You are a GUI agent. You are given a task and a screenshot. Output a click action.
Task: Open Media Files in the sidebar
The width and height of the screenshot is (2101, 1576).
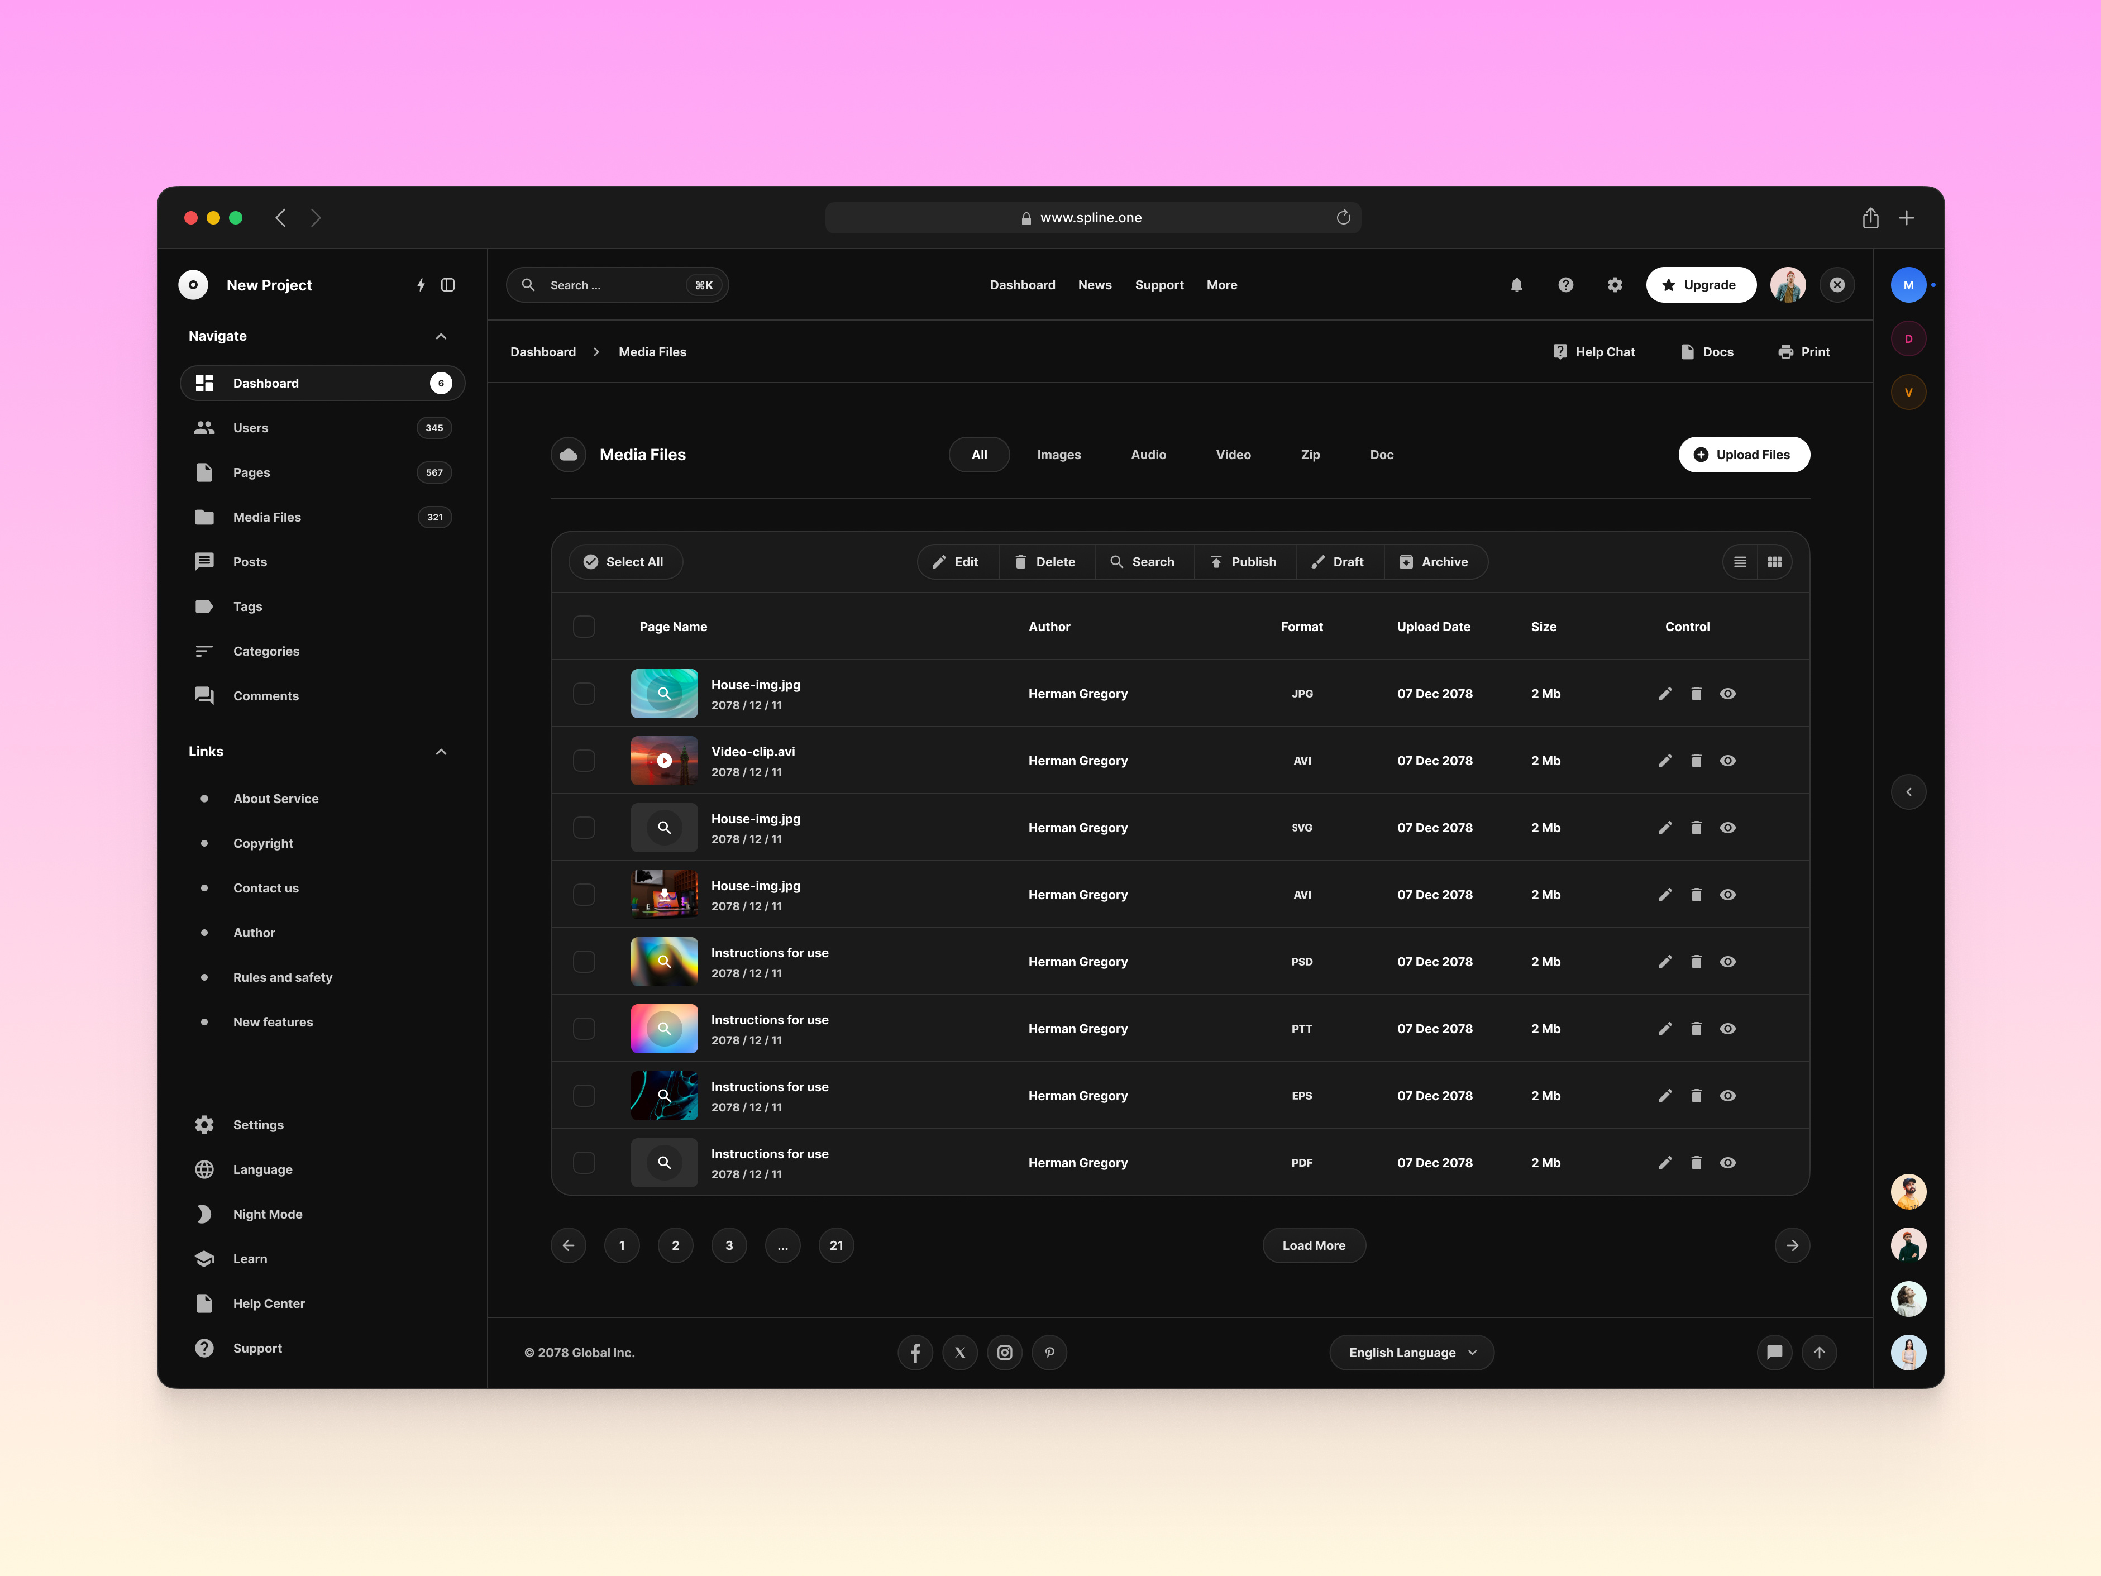[x=267, y=517]
